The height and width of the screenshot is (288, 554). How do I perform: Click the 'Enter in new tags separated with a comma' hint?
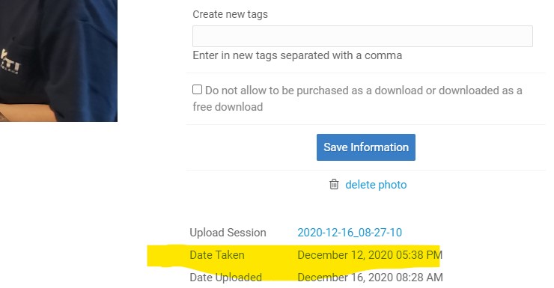(297, 55)
